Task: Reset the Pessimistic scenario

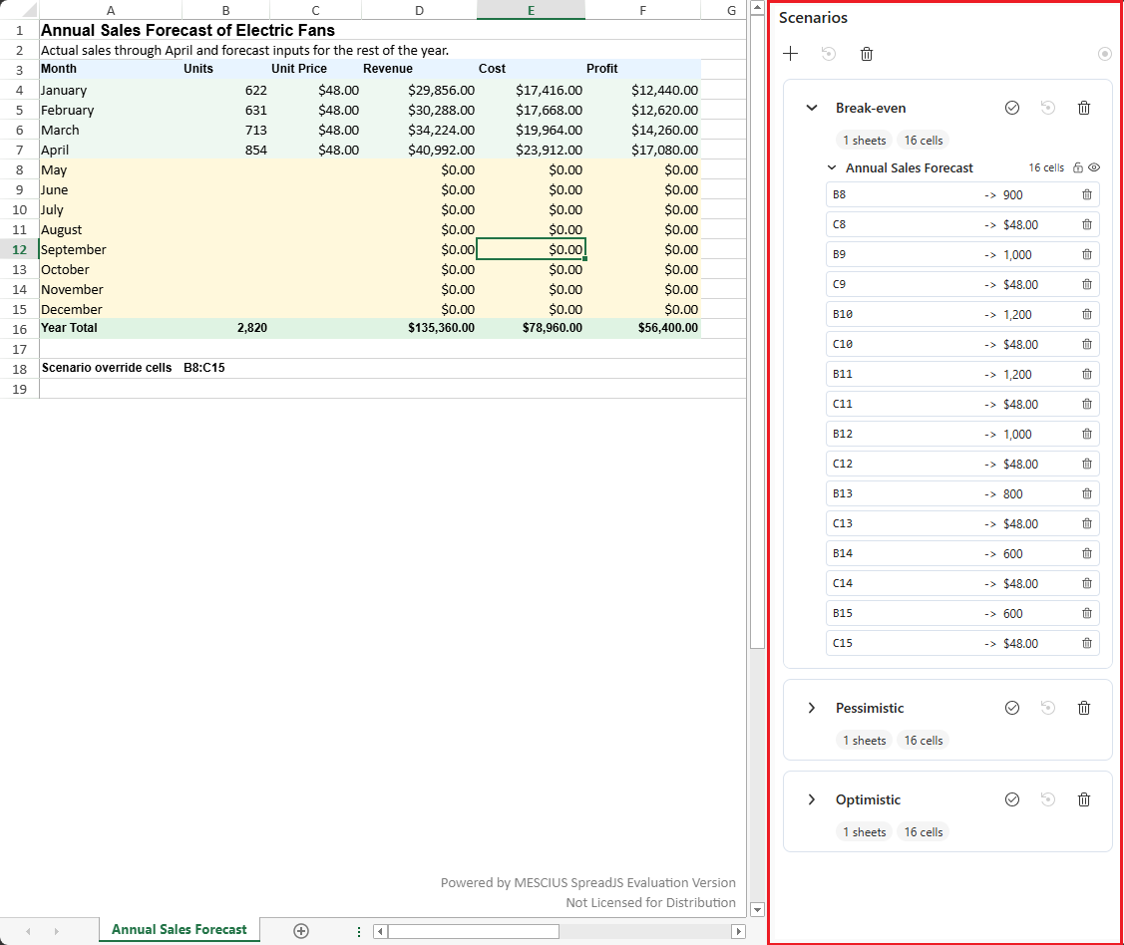Action: point(1048,708)
